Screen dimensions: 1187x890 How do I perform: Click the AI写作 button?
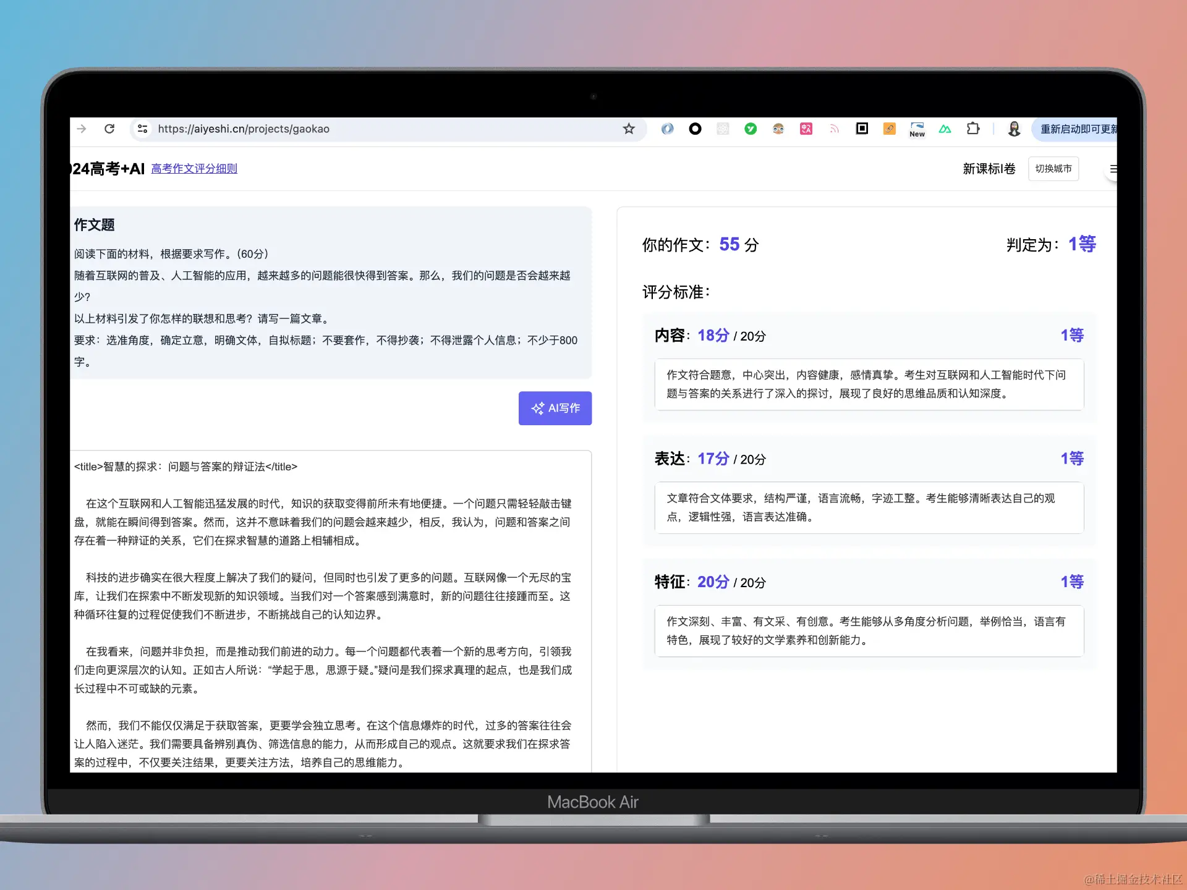[555, 408]
